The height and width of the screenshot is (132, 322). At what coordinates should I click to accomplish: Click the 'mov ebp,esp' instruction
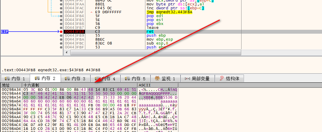160,39
